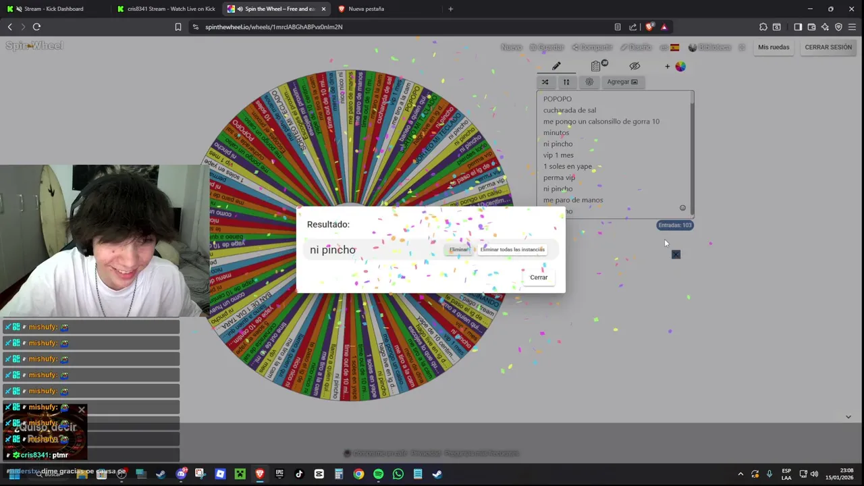The height and width of the screenshot is (486, 864).
Task: Expand the chevron at bottom right
Action: (x=848, y=417)
